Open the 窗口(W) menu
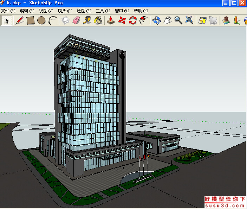The height and width of the screenshot is (209, 247). click(122, 11)
